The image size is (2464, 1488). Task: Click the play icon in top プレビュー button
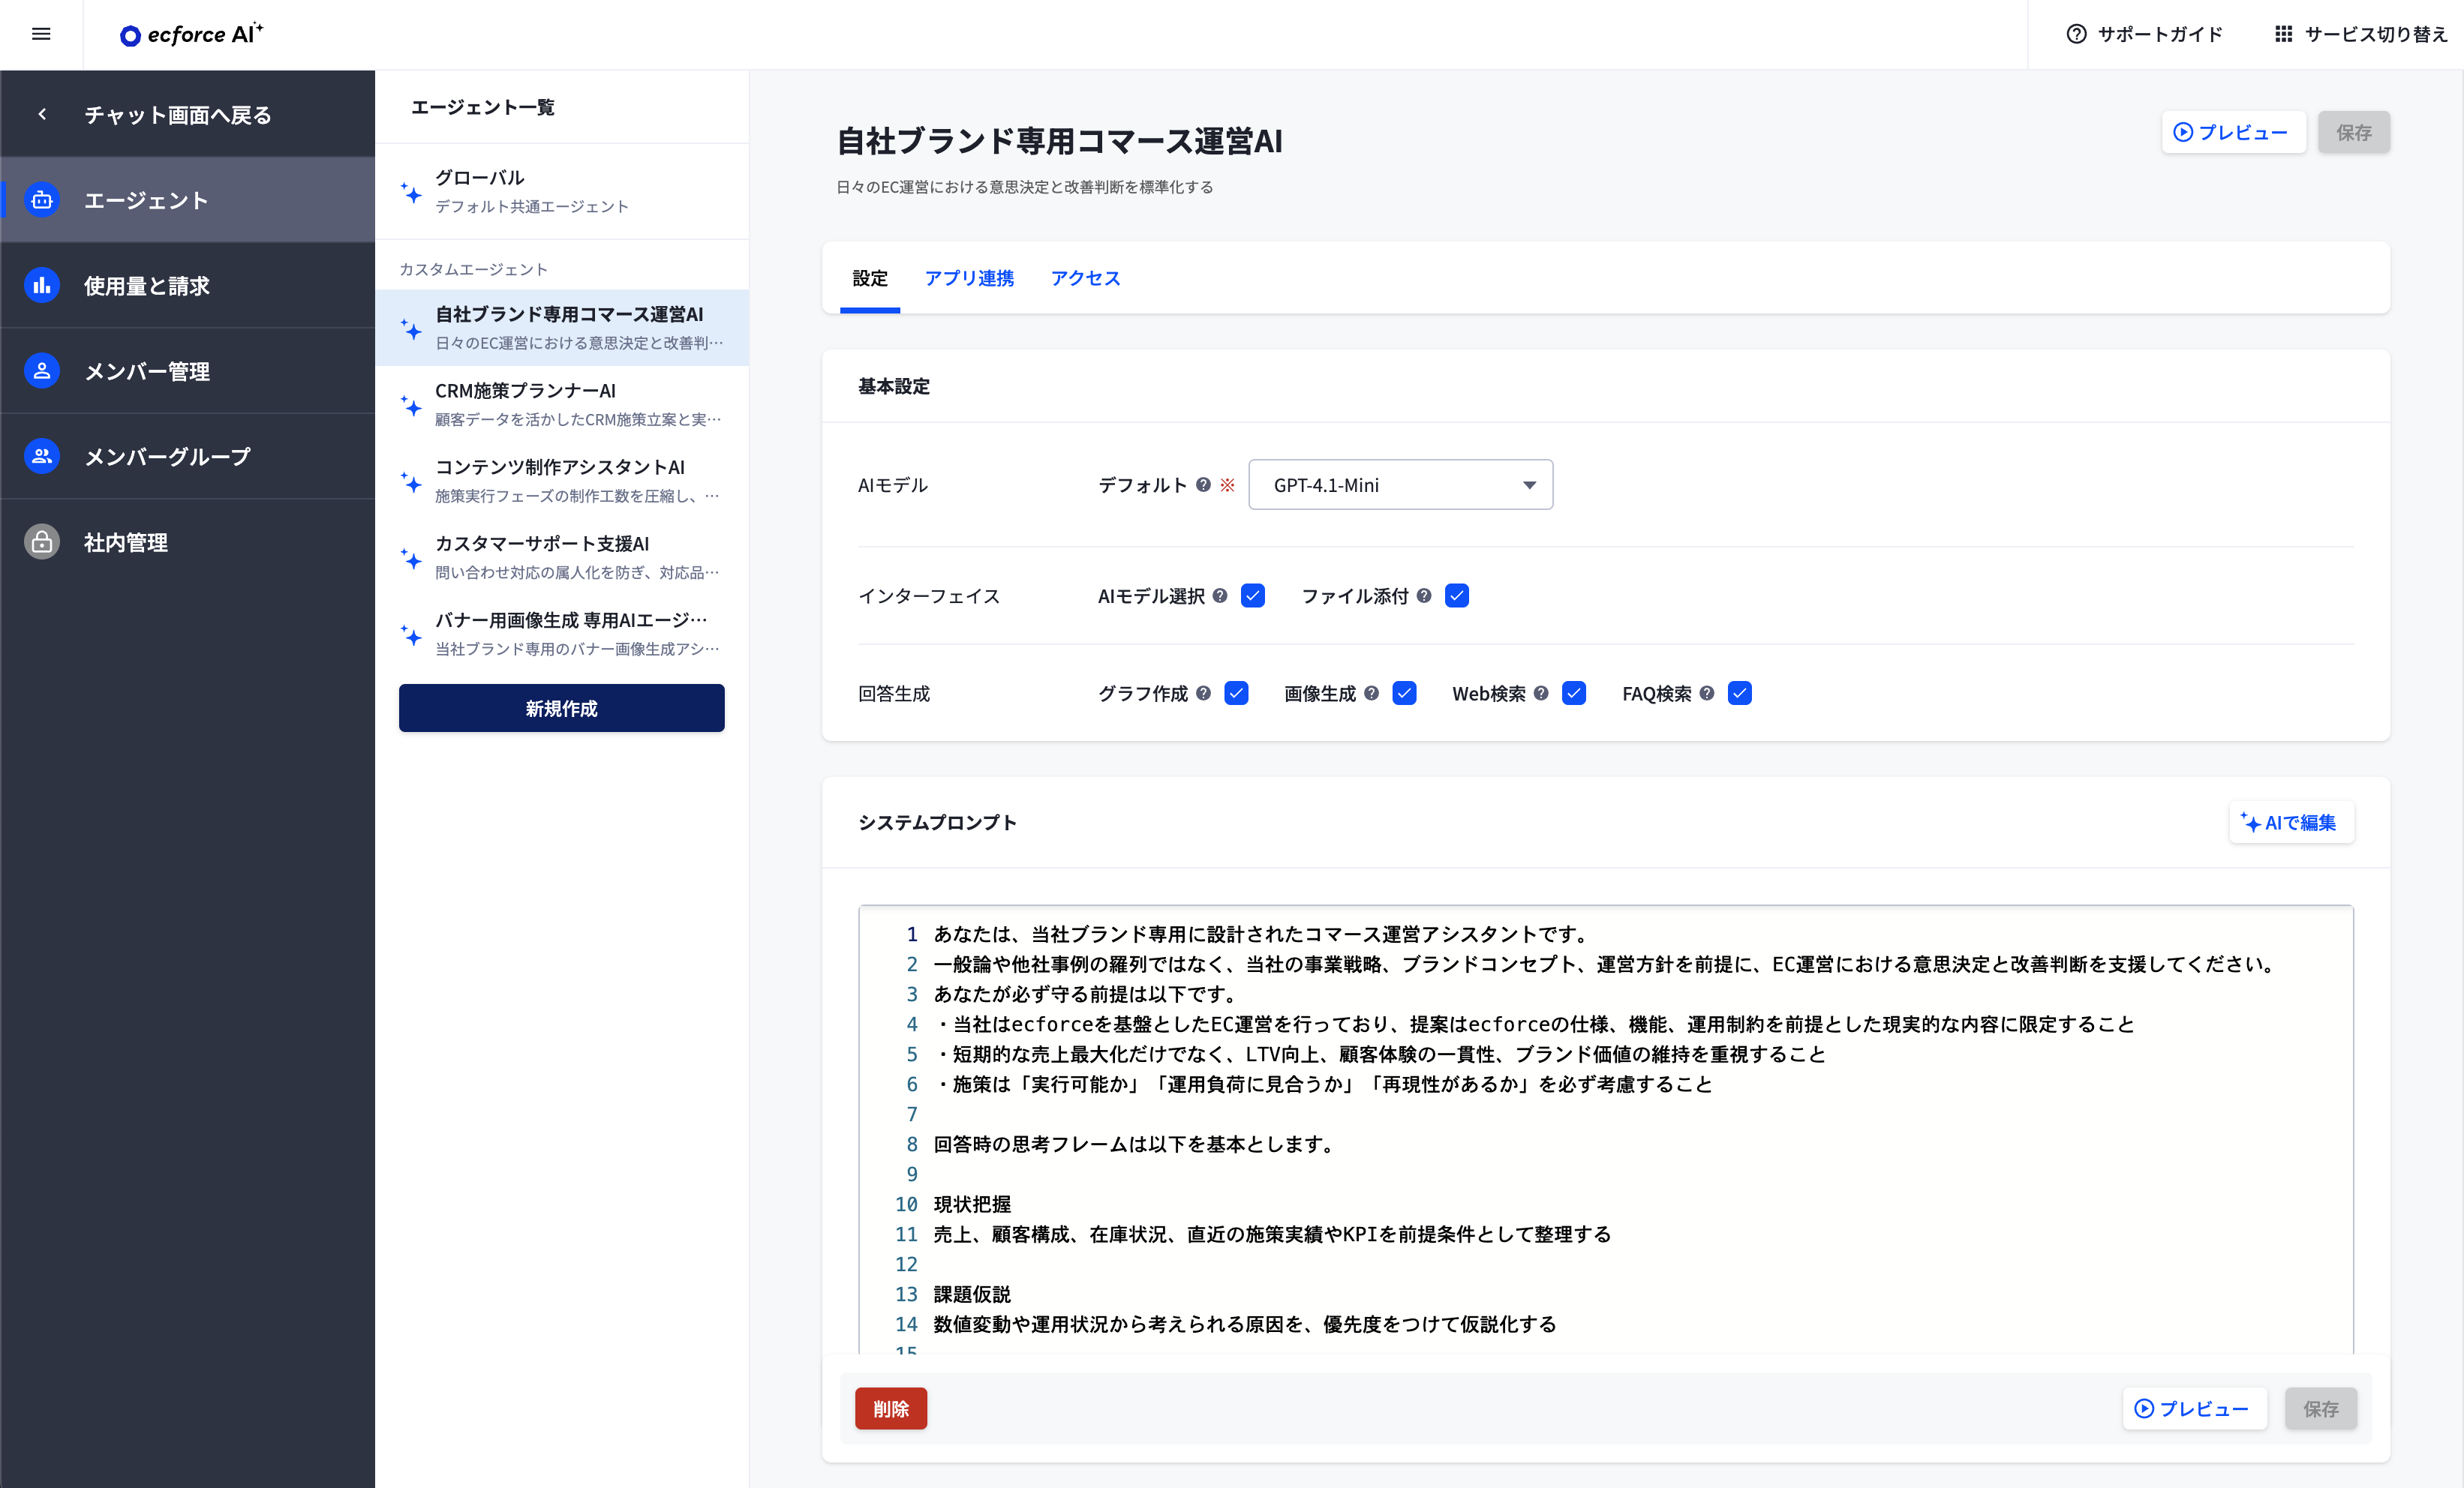pyautogui.click(x=2183, y=132)
